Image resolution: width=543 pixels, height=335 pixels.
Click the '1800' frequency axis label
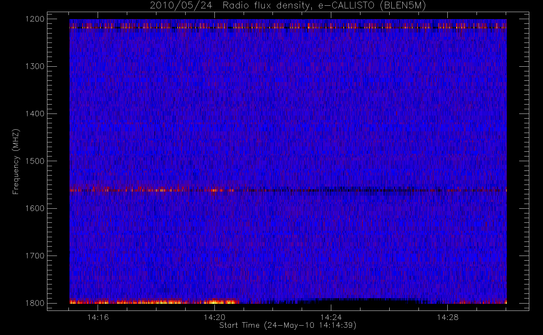point(35,303)
